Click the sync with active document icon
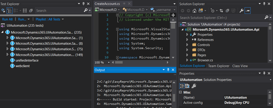Image resolution: width=273 pixels, height=108 pixels. click(x=221, y=11)
